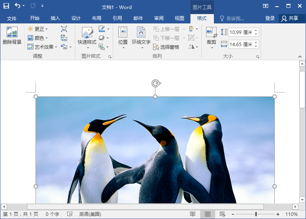Switch to Read Mode view
The height and width of the screenshot is (219, 306).
pyautogui.click(x=192, y=214)
